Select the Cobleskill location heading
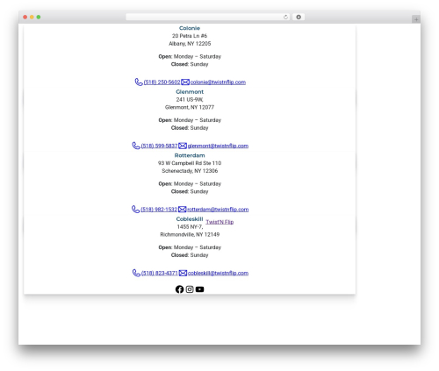Screen dimensions: 439x371 pyautogui.click(x=190, y=219)
